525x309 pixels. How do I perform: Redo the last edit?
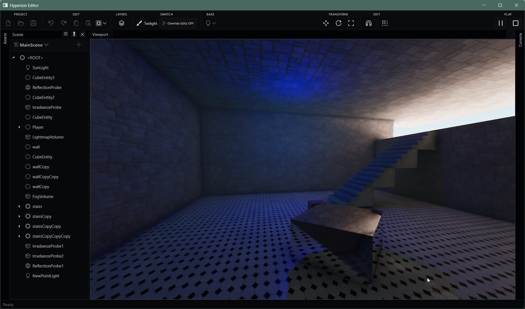point(64,23)
